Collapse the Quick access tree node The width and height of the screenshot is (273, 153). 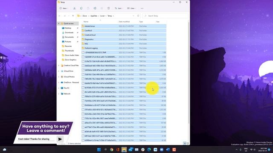click(x=59, y=23)
